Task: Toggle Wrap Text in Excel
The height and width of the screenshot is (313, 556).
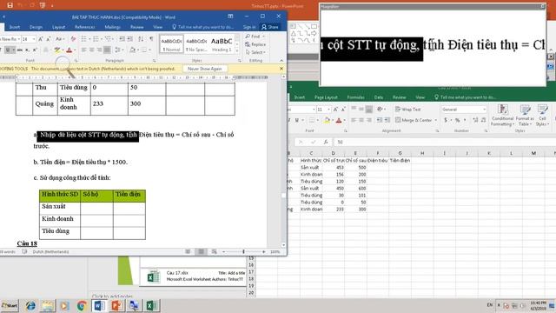Action: click(x=407, y=110)
